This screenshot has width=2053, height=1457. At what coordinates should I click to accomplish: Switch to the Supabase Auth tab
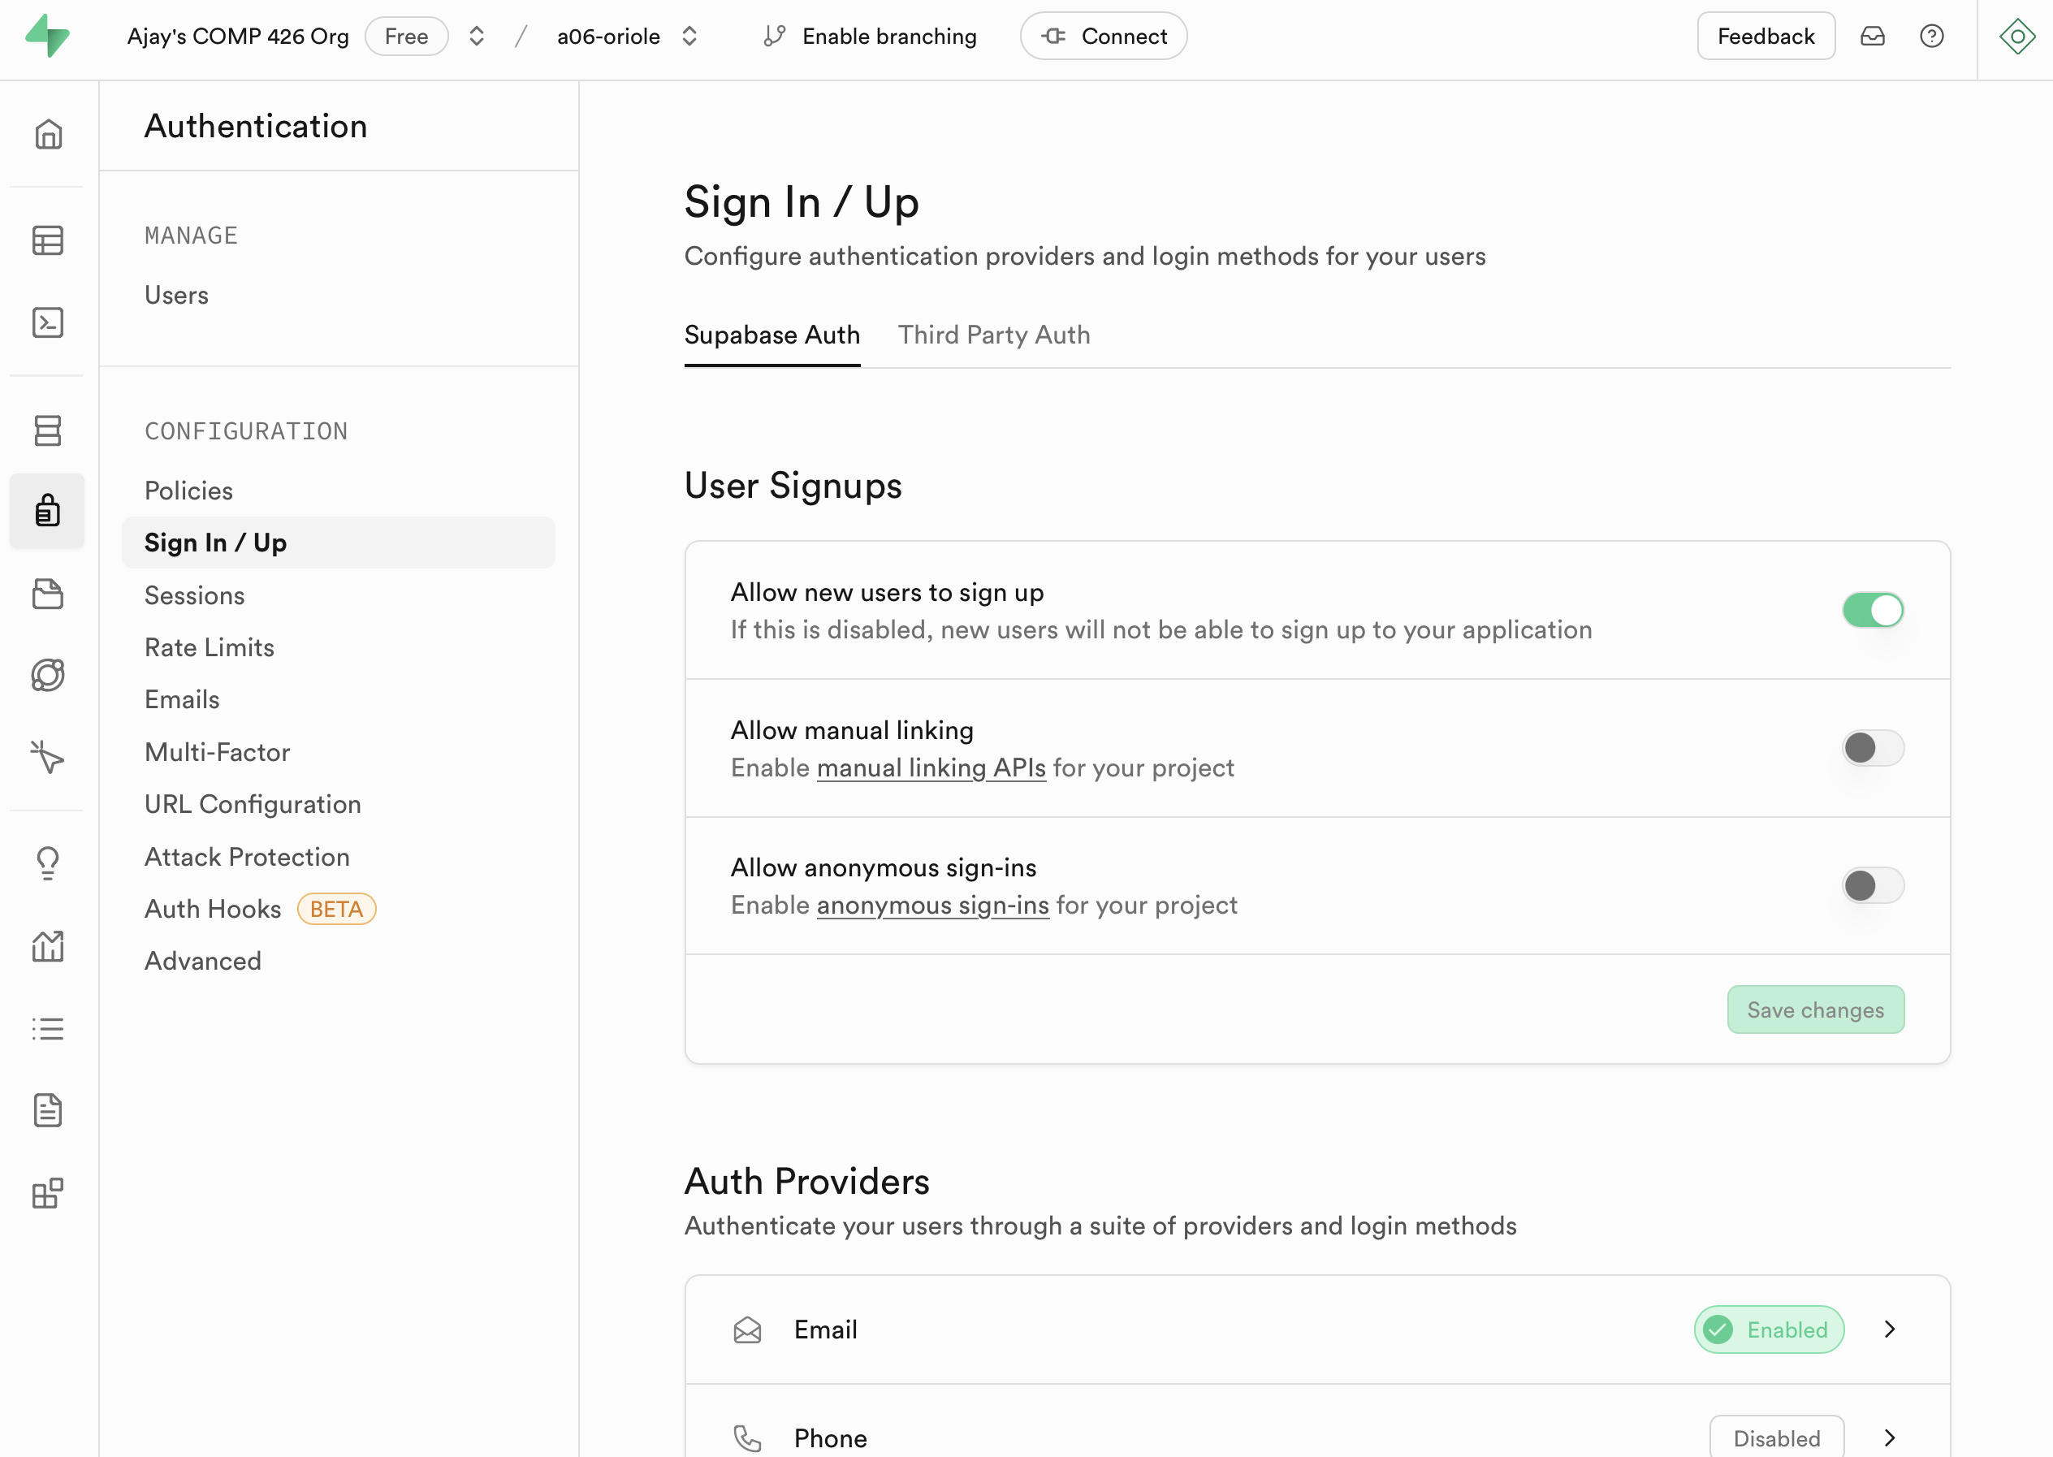(x=772, y=335)
